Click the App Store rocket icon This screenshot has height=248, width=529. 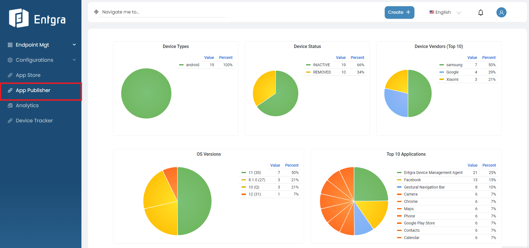10,75
